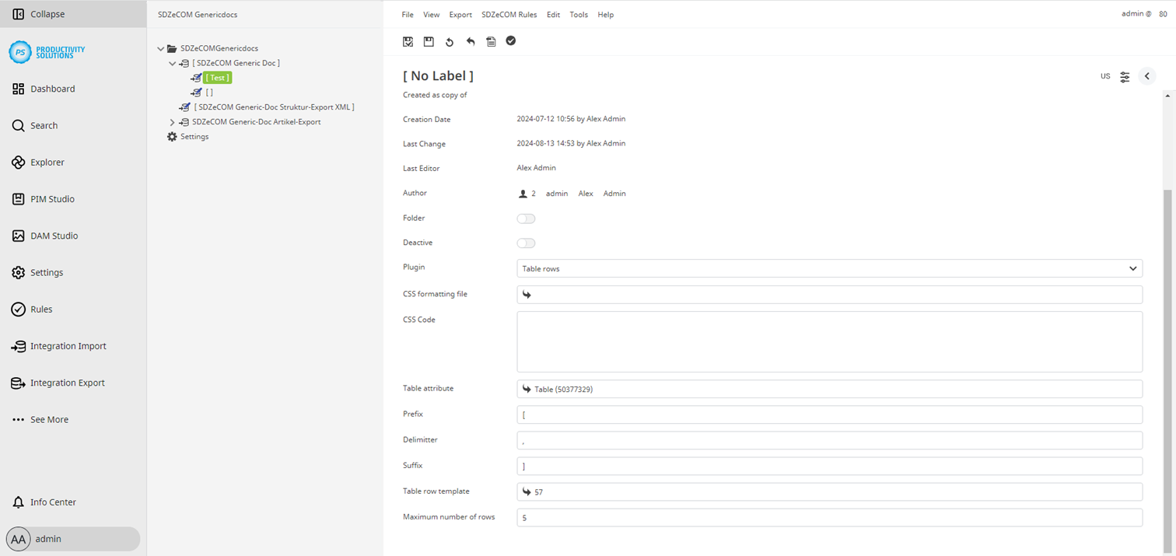Image resolution: width=1176 pixels, height=556 pixels.
Task: Open the Export menu
Action: point(460,14)
